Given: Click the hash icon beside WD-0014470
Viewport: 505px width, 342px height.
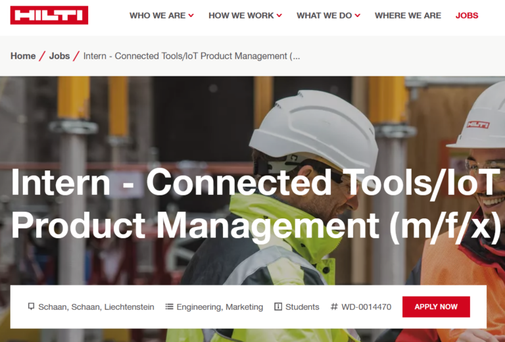Looking at the screenshot, I should [x=334, y=306].
